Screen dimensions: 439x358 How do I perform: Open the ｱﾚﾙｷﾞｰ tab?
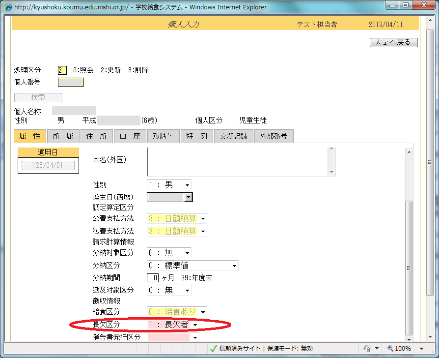coord(164,136)
